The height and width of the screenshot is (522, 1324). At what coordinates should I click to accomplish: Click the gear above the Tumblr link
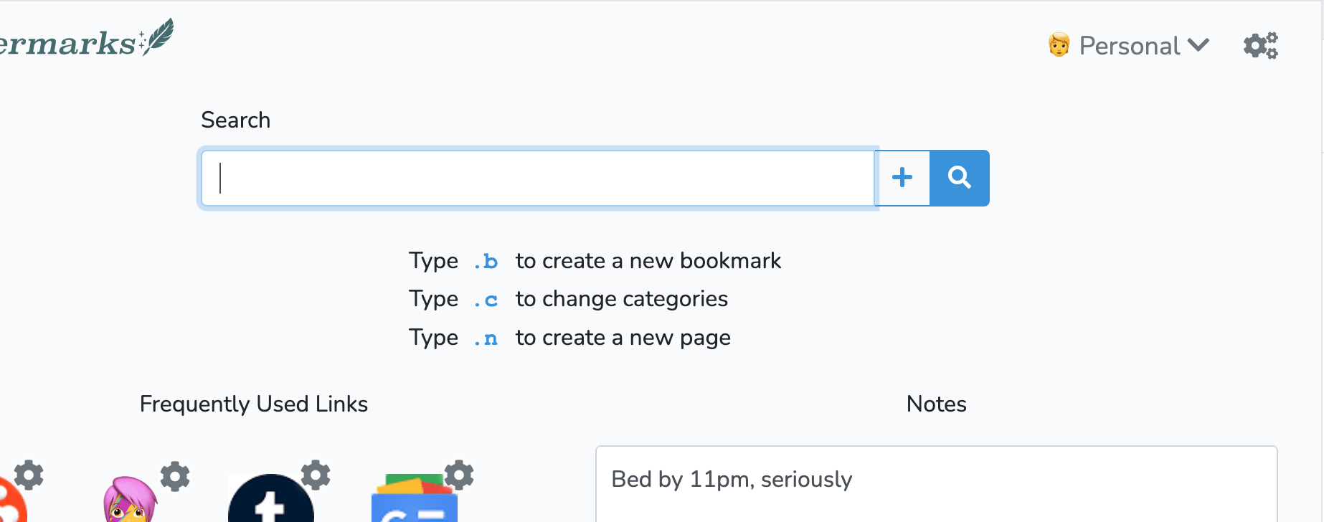pyautogui.click(x=316, y=475)
